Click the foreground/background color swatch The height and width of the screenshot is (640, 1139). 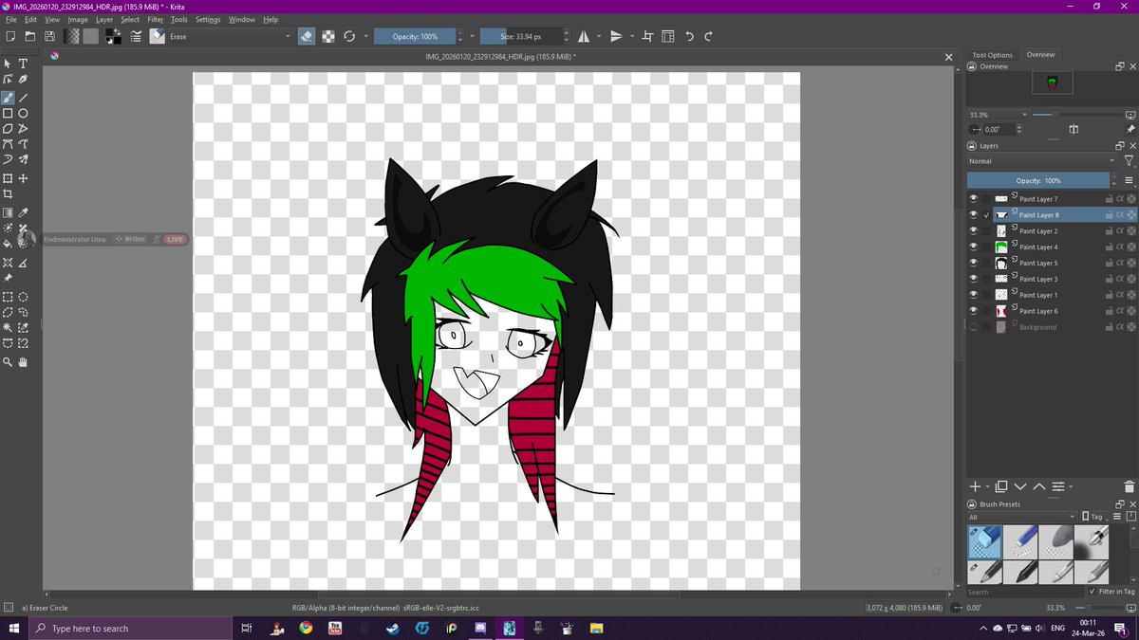(113, 36)
